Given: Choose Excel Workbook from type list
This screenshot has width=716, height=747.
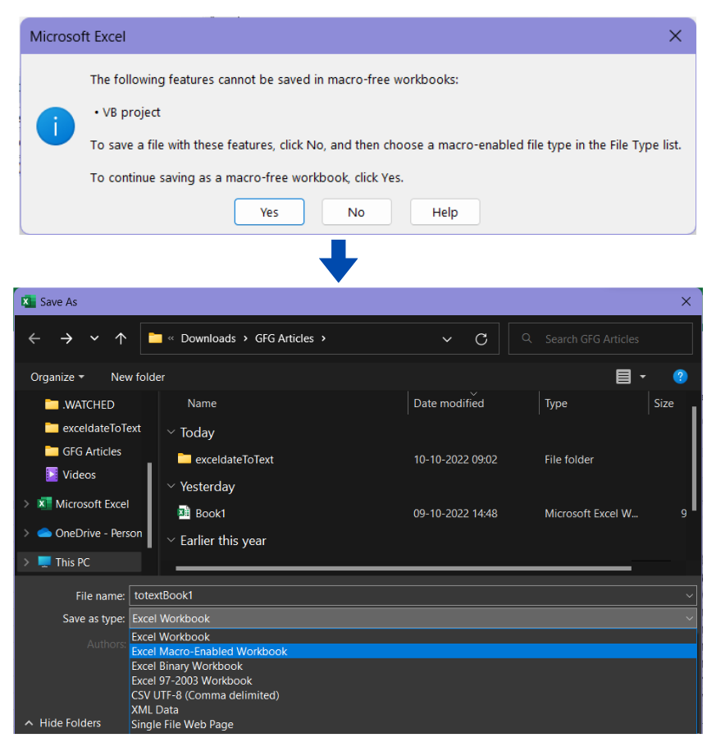Looking at the screenshot, I should 413,637.
